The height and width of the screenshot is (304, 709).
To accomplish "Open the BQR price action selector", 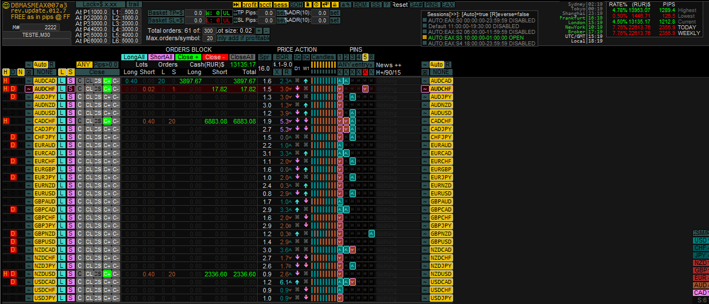I will pos(283,57).
